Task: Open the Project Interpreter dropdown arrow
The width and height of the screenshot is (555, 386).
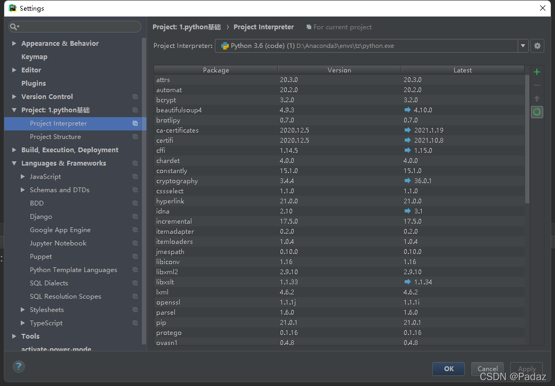Action: (523, 46)
